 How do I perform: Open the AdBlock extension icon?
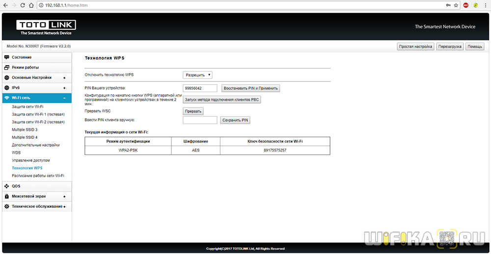click(465, 5)
